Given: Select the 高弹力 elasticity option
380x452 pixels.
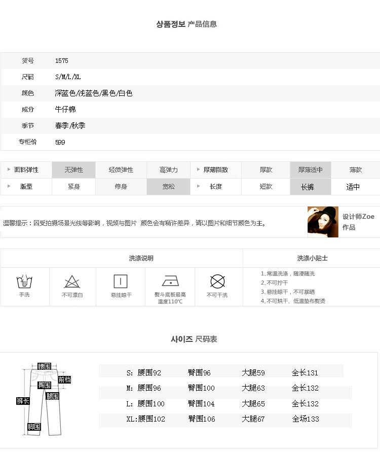Looking at the screenshot, I should point(168,170).
